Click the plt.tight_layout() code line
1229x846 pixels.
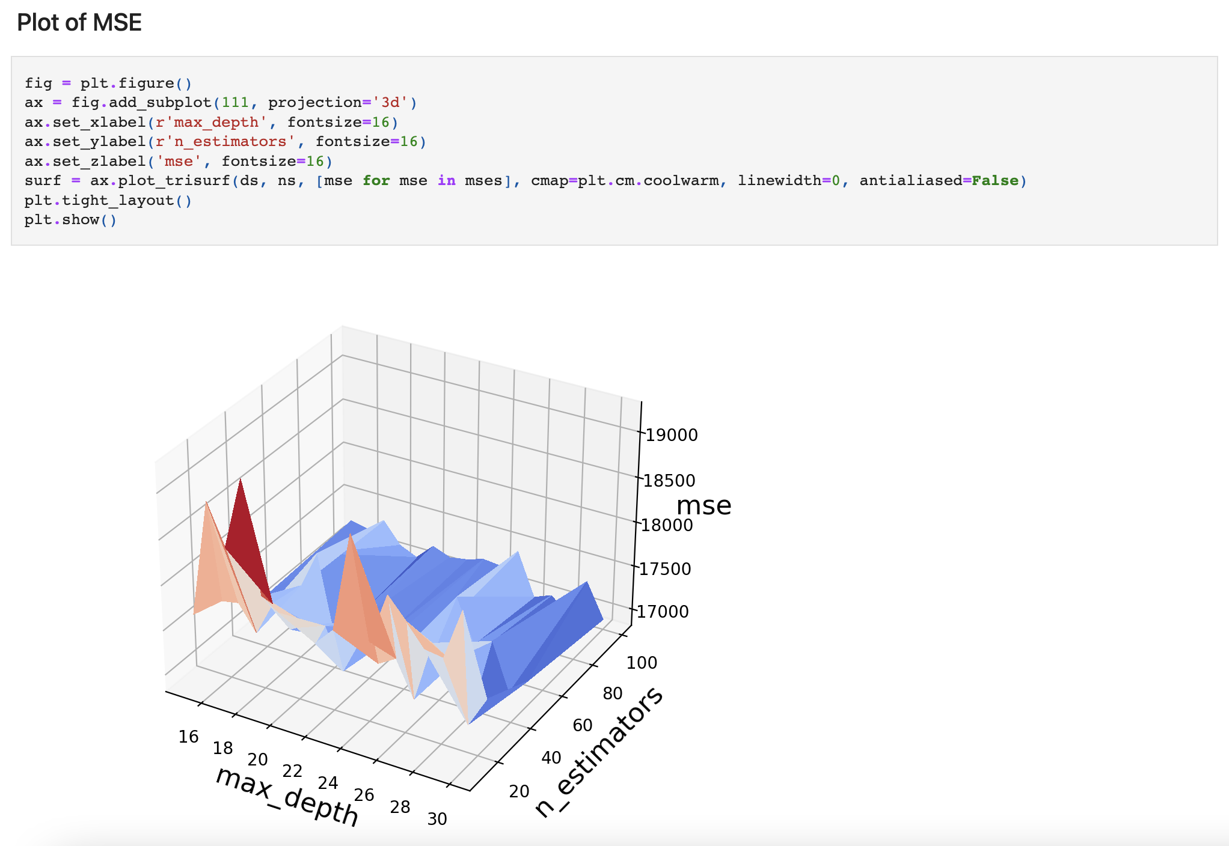click(108, 200)
